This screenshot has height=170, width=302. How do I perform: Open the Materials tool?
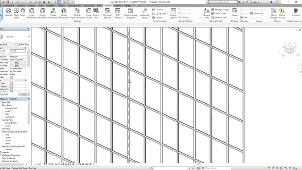click(x=8, y=13)
